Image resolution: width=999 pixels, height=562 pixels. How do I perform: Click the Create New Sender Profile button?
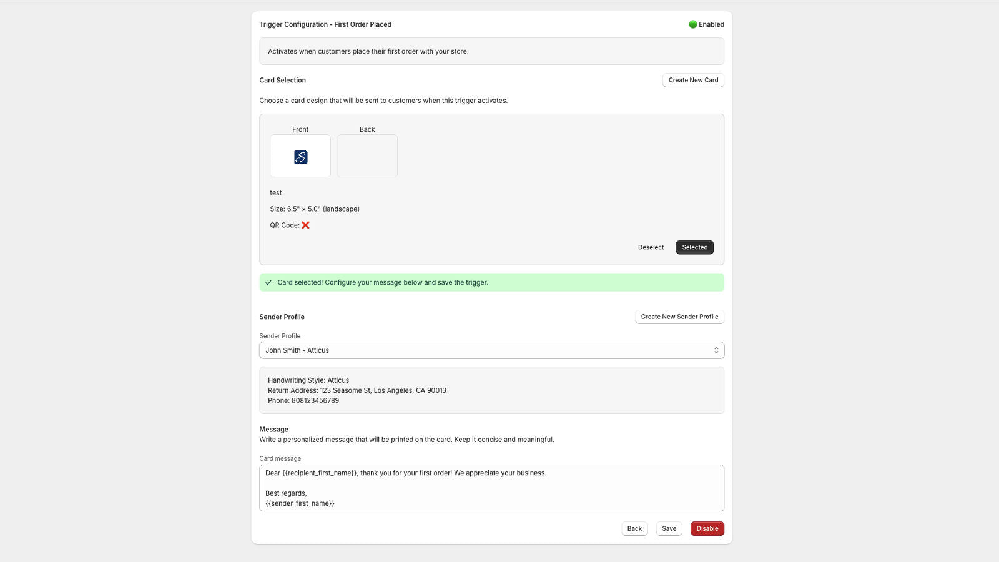(x=679, y=317)
